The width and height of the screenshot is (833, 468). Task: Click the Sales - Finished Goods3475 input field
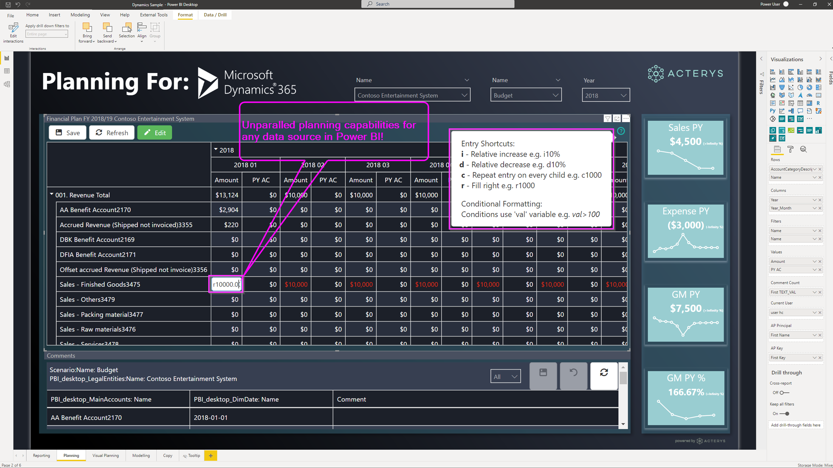pos(225,284)
